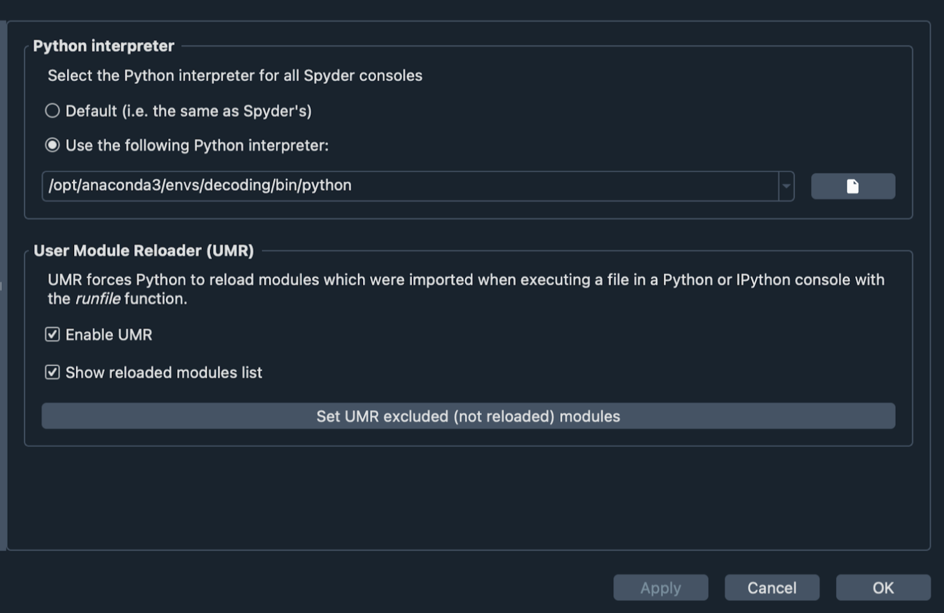Image resolution: width=944 pixels, height=613 pixels.
Task: Click the User Module Reloader (UMR) heading
Action: coord(144,251)
